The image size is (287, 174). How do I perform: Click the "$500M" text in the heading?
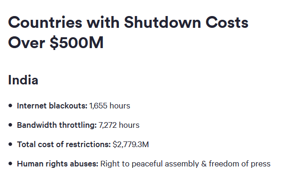[x=77, y=42]
